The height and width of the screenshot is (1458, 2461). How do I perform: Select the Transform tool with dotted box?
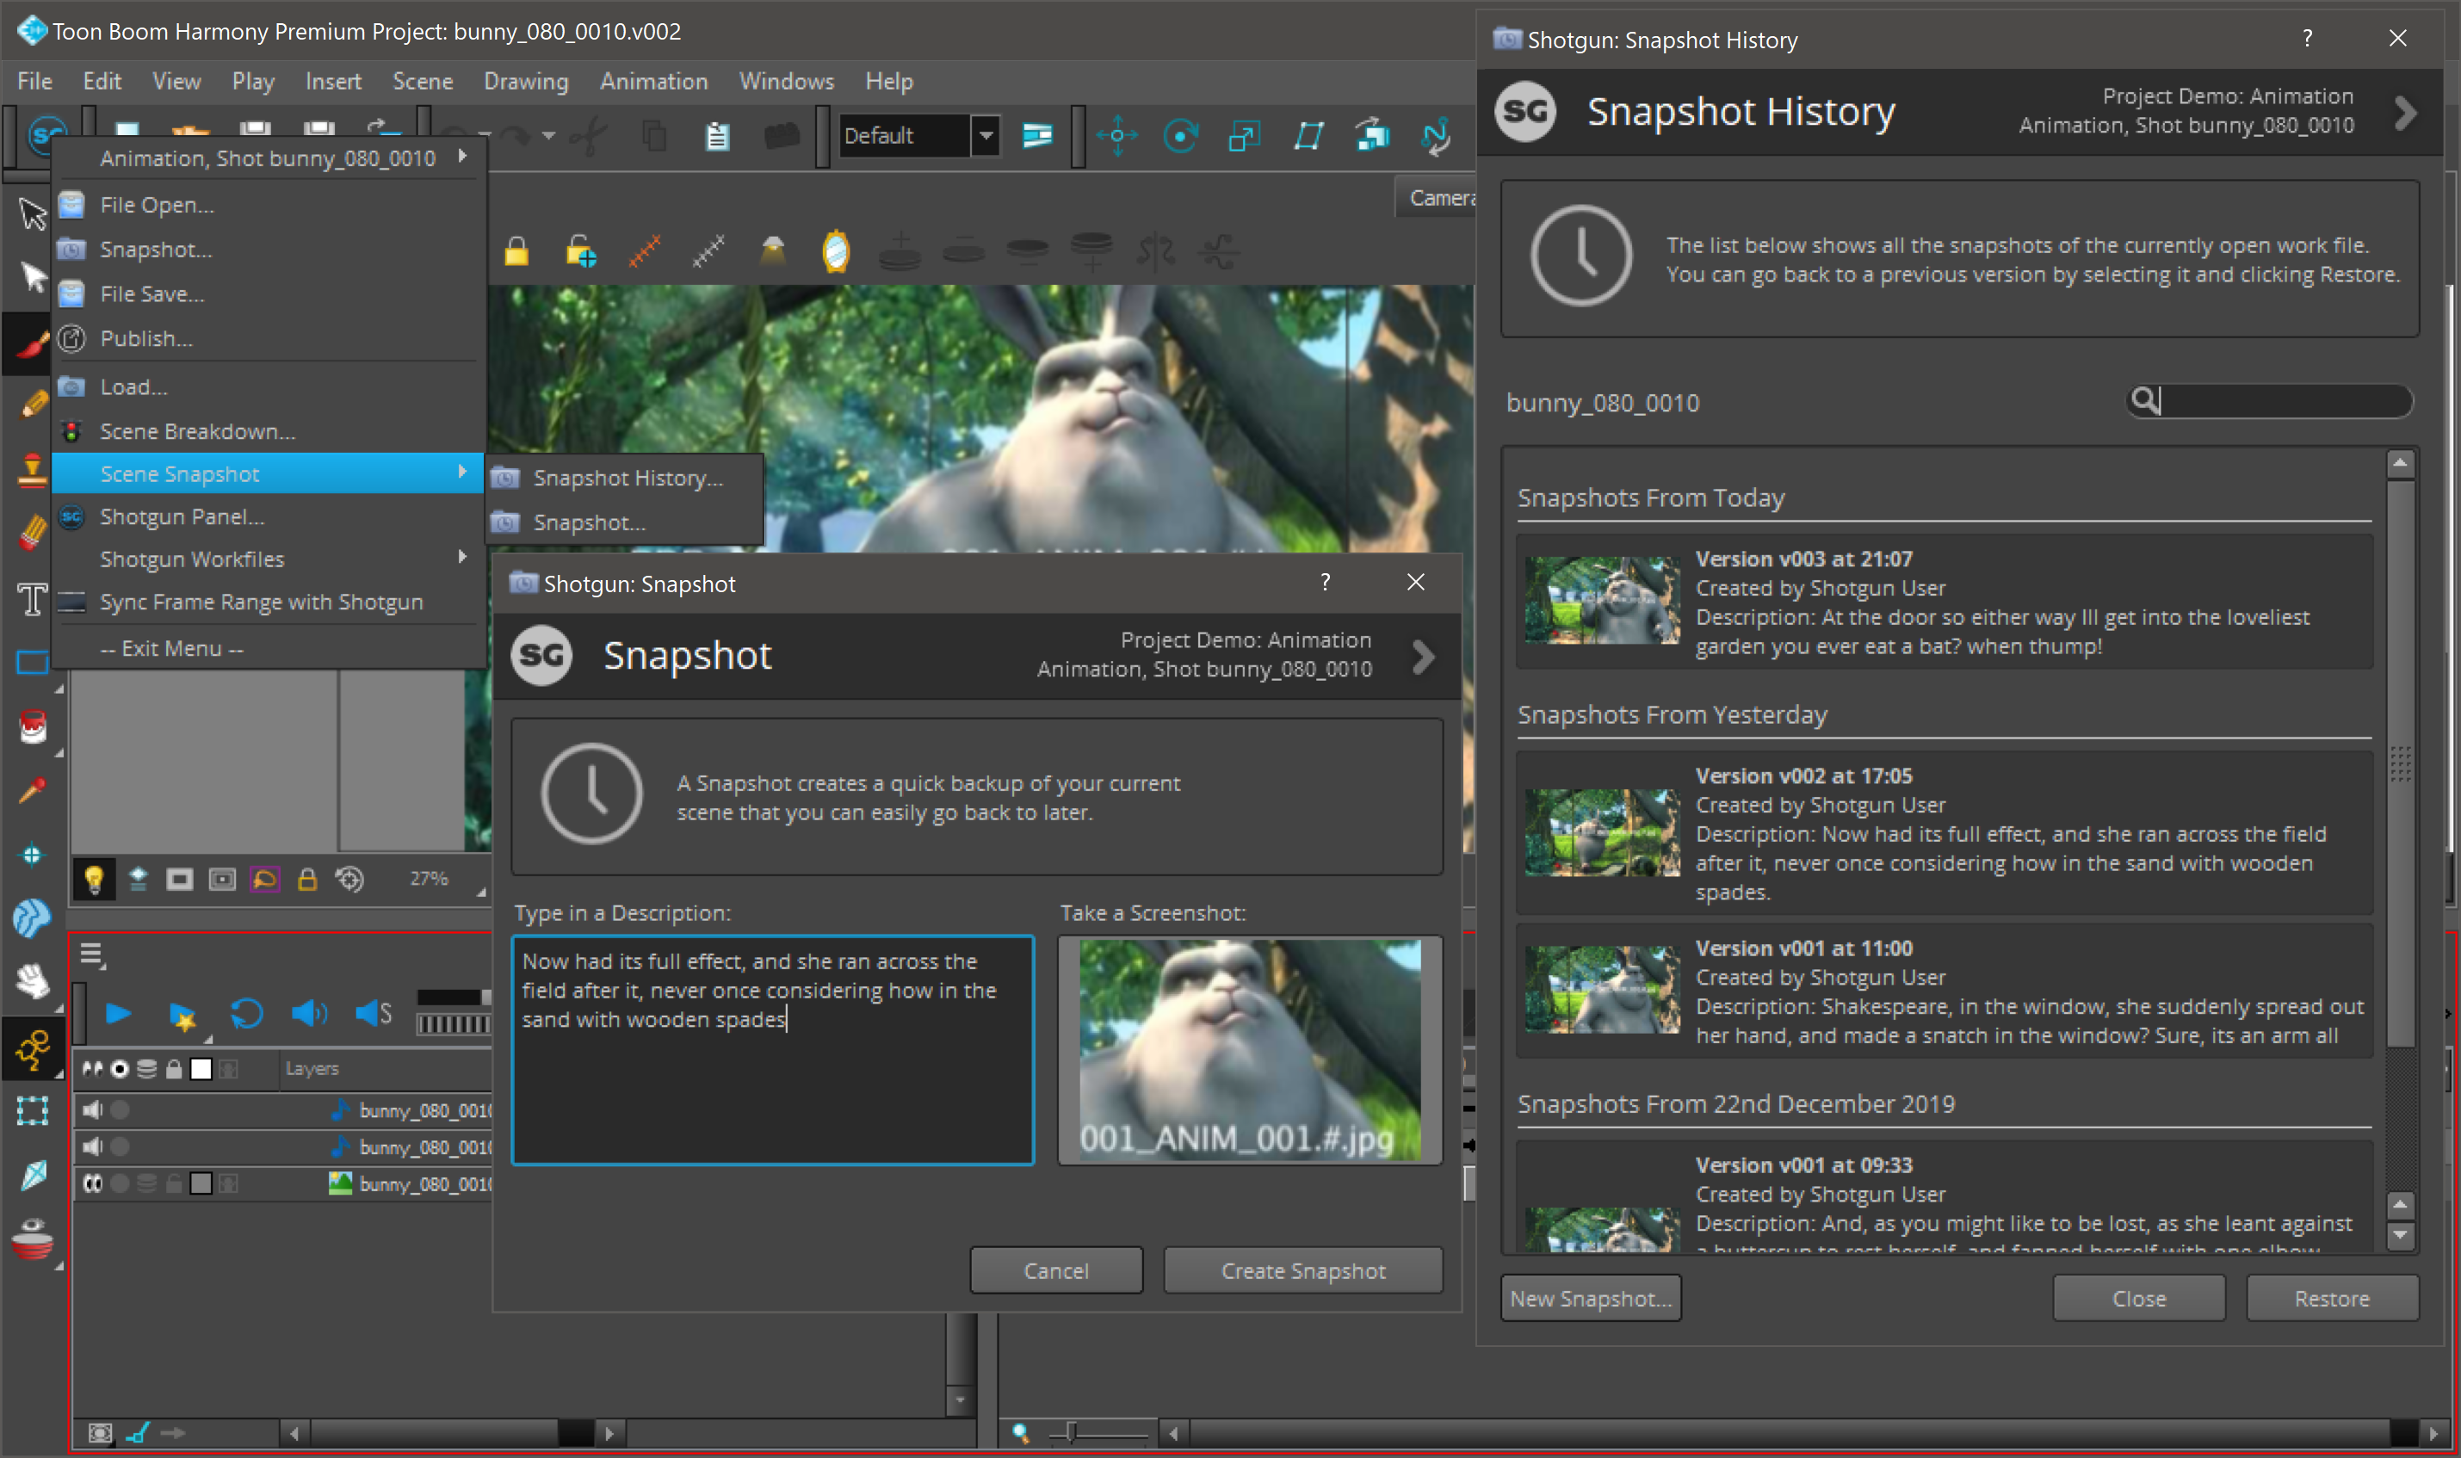click(x=33, y=1110)
